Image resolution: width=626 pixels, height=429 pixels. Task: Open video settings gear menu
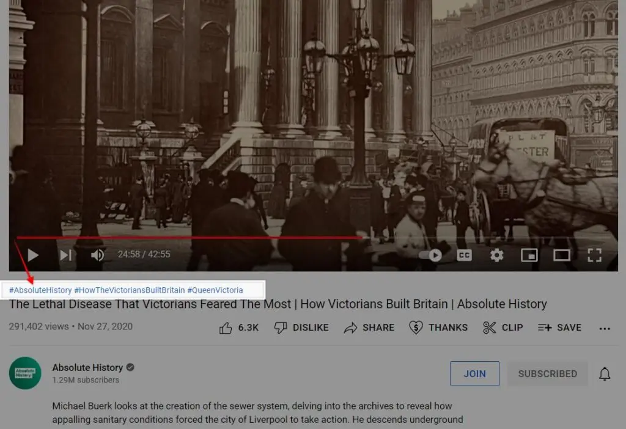click(496, 255)
